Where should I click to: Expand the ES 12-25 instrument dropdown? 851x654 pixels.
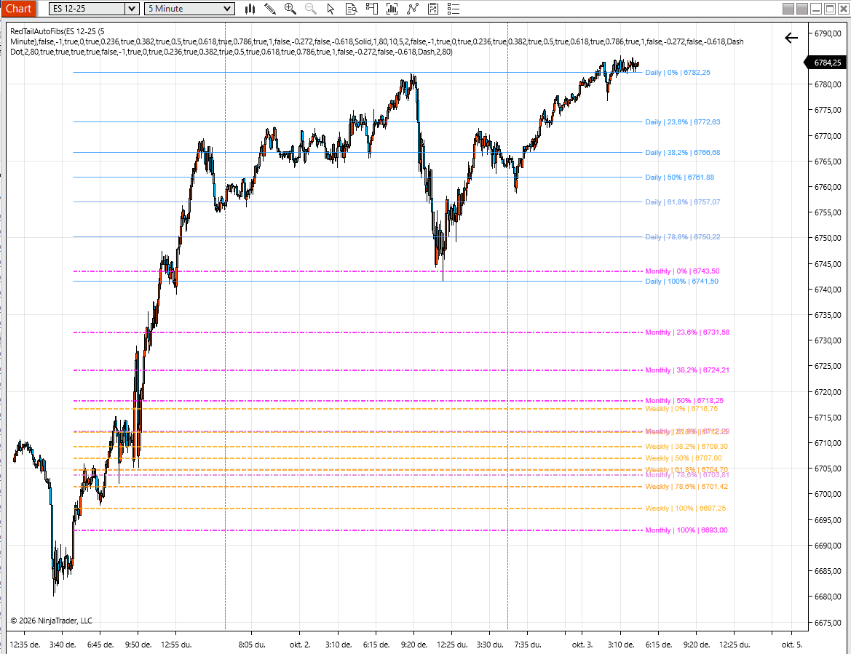click(x=131, y=9)
